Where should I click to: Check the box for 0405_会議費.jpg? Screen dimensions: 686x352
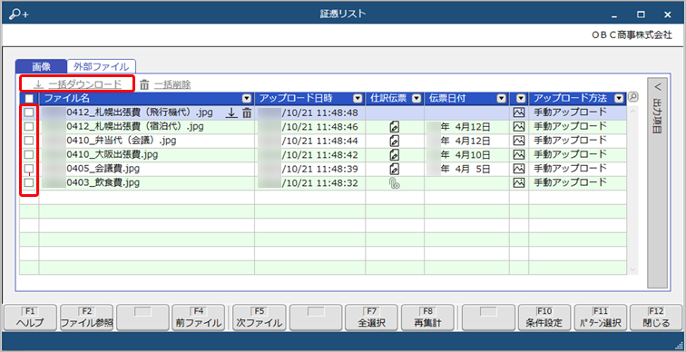pyautogui.click(x=29, y=169)
